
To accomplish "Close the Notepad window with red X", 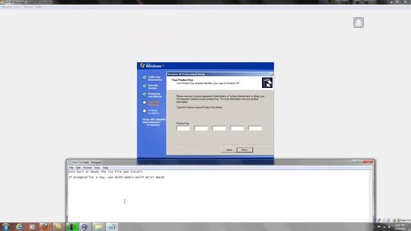I will (x=368, y=162).
